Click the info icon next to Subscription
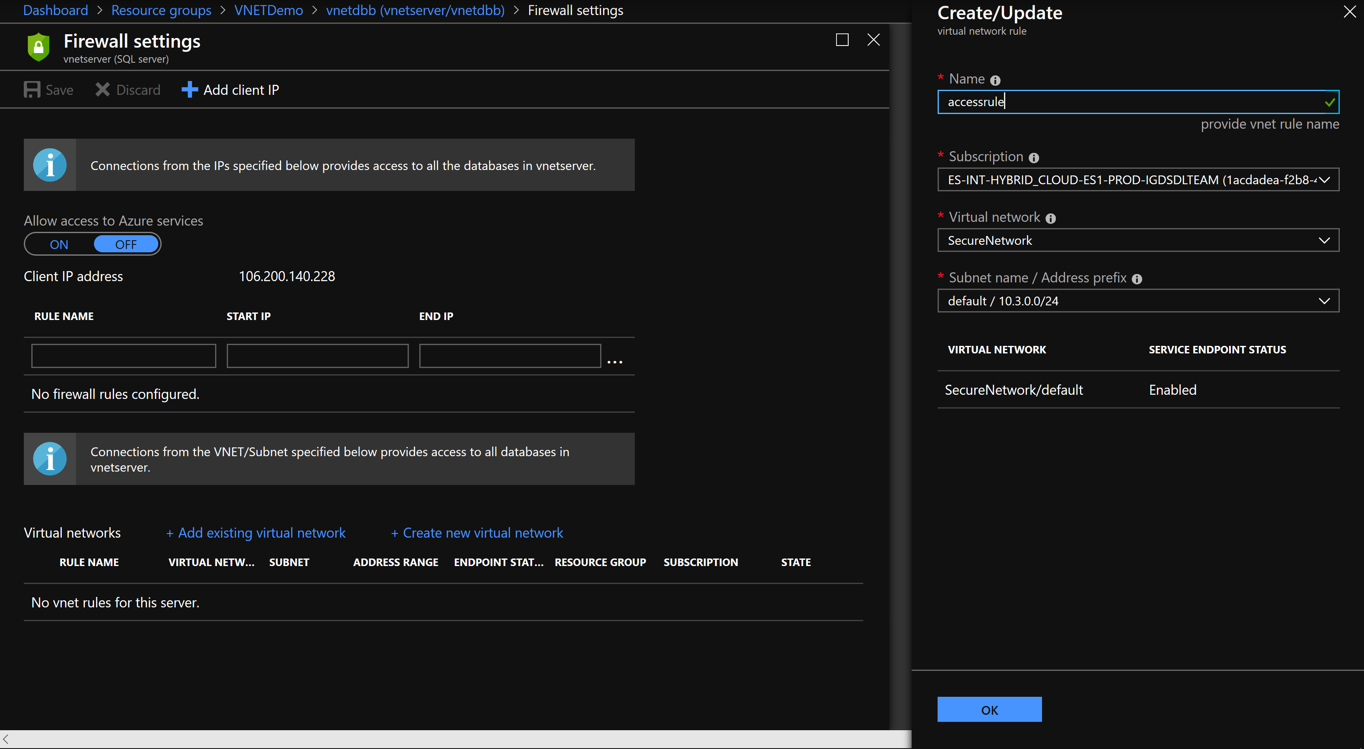1364x749 pixels. click(1034, 158)
